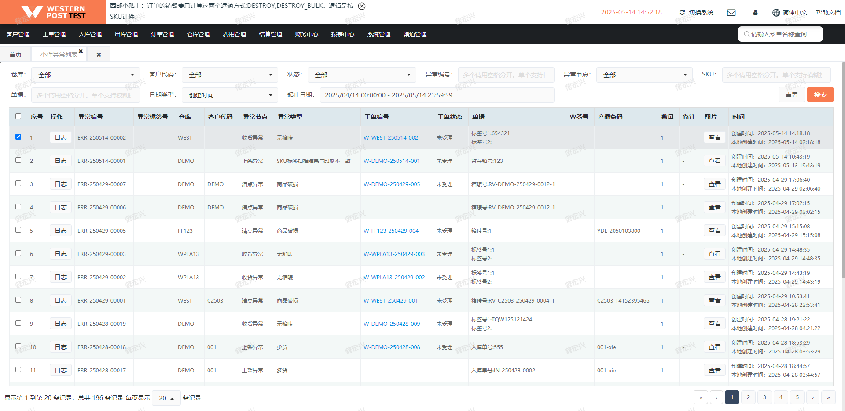Click the switch system refresh icon
The width and height of the screenshot is (845, 411).
coord(682,12)
